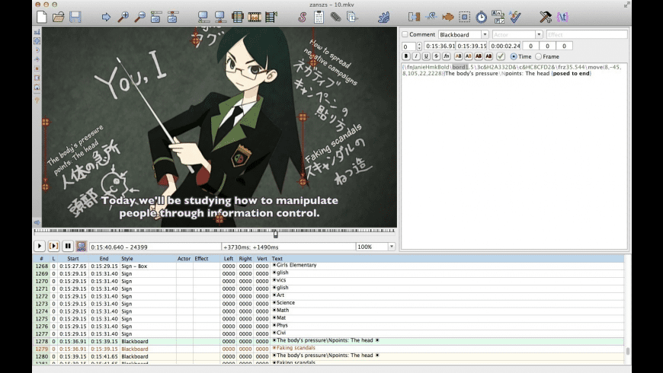This screenshot has width=663, height=373.
Task: Open the Actor dropdown arrow
Action: (x=539, y=34)
